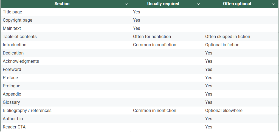Select the Reader CTA cell
Image resolution: width=279 pixels, height=132 pixels.
point(14,127)
